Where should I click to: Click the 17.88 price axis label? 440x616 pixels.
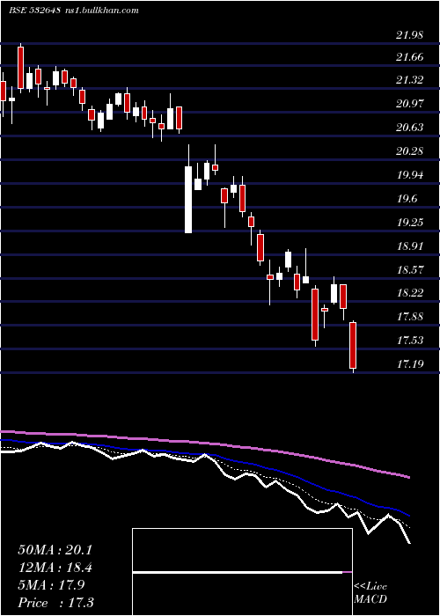[410, 317]
